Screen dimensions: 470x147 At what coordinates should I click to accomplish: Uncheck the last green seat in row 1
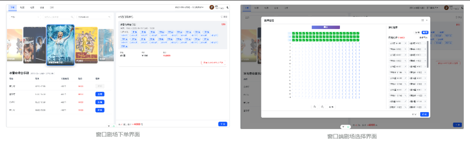click(x=358, y=33)
